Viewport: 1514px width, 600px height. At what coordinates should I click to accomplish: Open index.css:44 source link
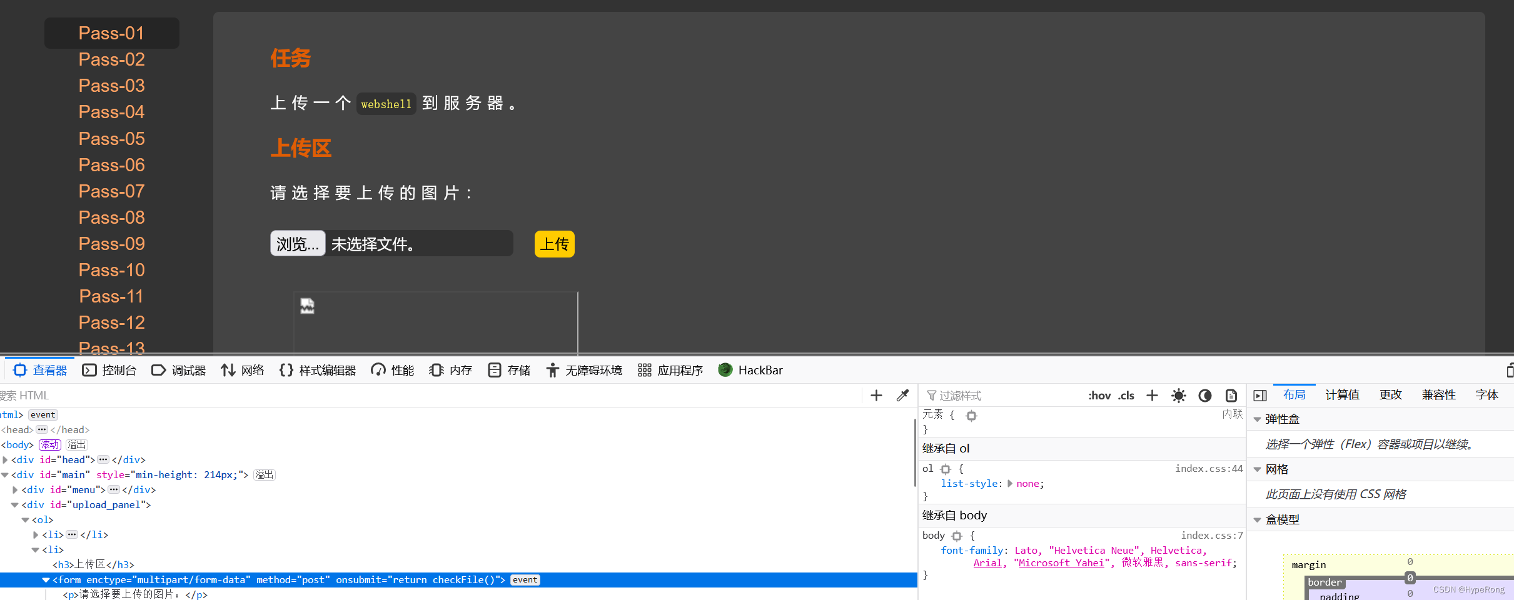click(x=1209, y=469)
